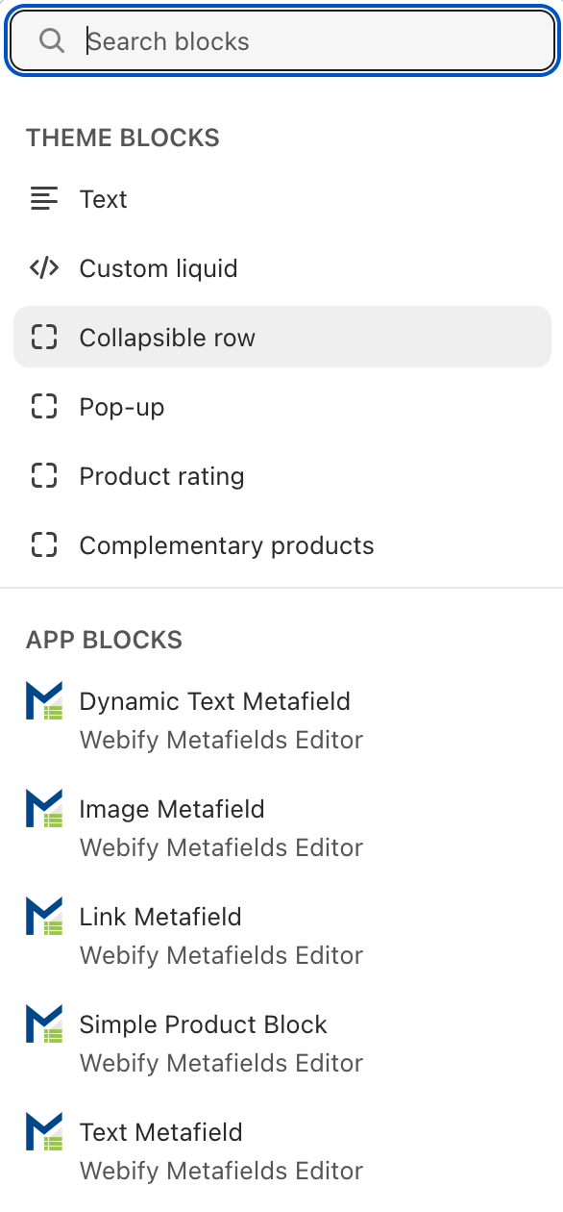Click the Complementary products dashed-square icon
Screen dimensions: 563x1212
pos(44,545)
